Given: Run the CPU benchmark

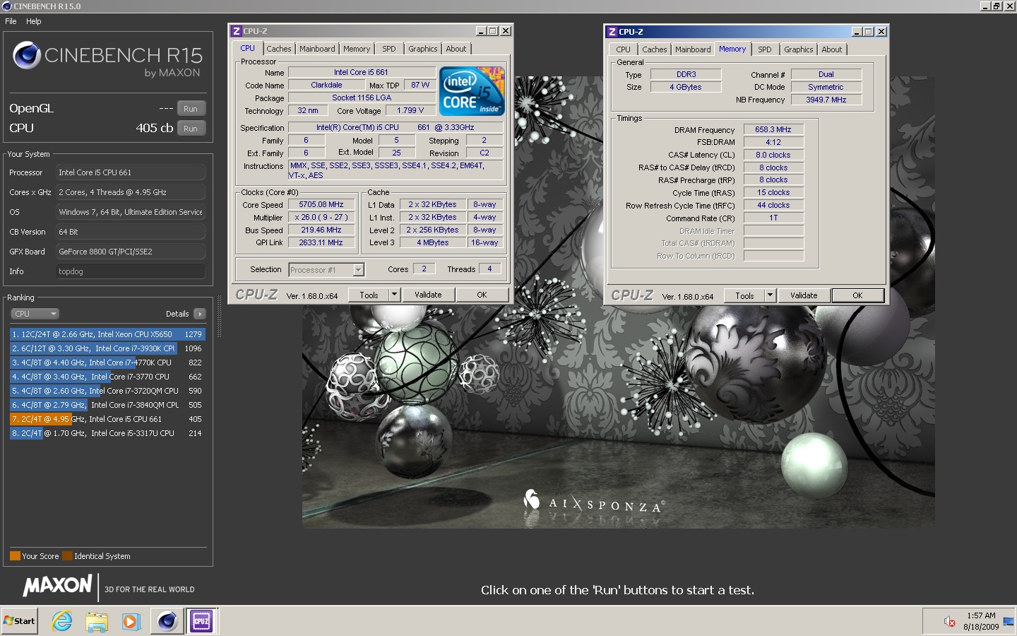Looking at the screenshot, I should (191, 129).
